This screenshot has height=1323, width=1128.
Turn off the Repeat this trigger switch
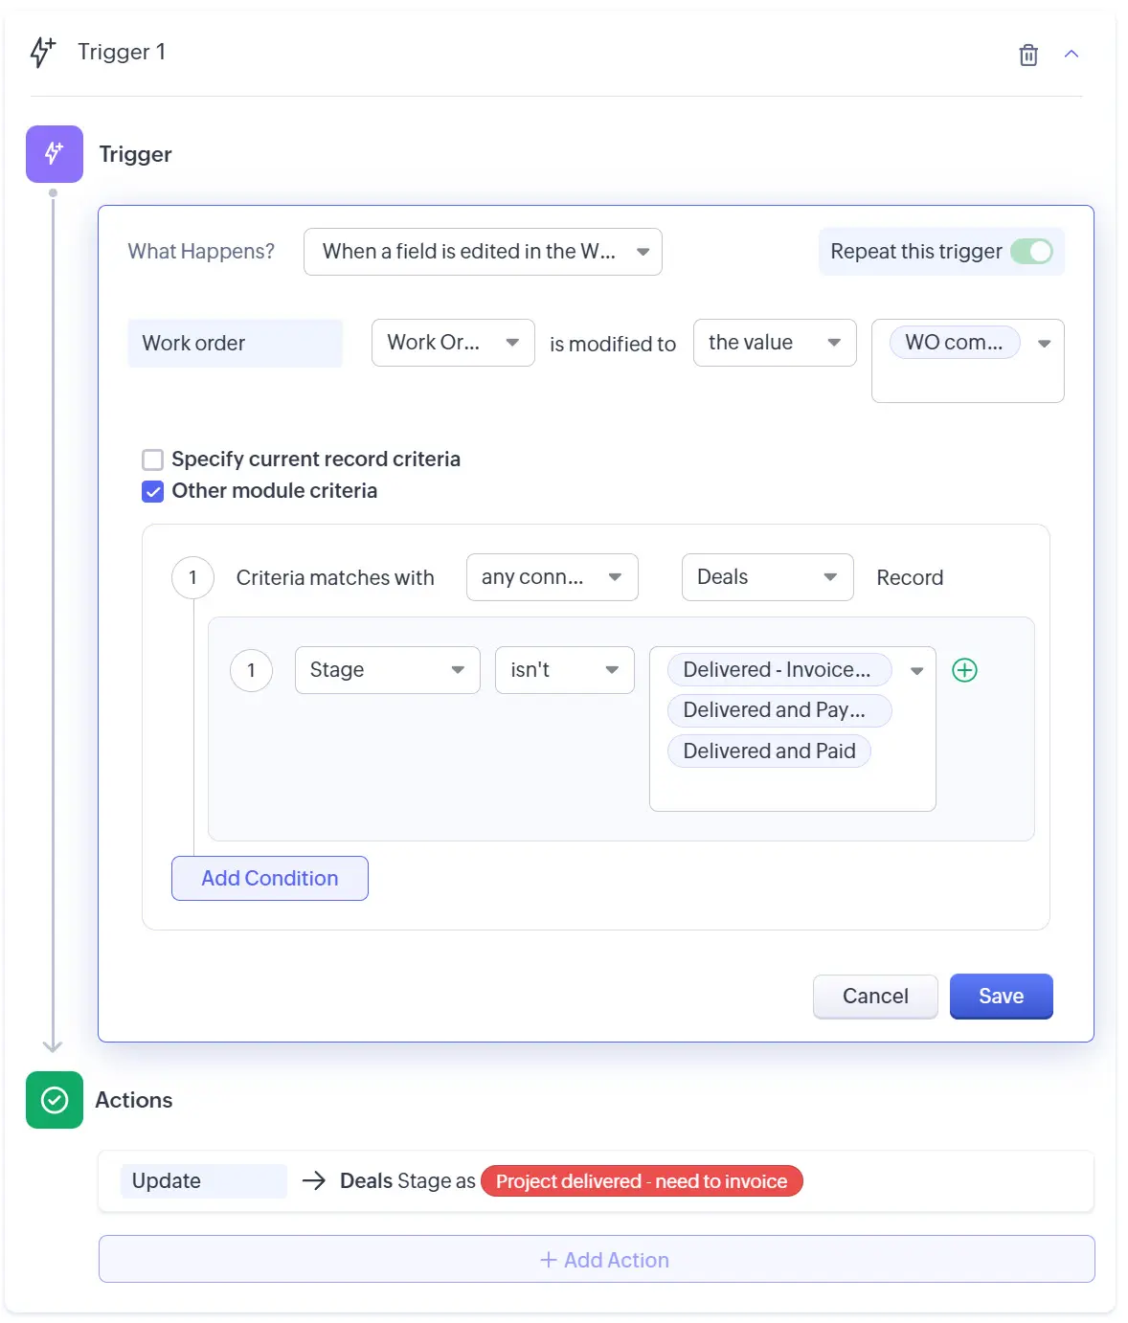tap(1031, 252)
